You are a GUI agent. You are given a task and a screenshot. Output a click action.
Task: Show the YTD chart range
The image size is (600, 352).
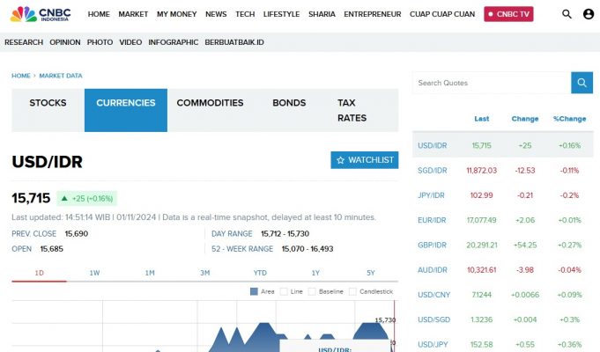point(260,273)
